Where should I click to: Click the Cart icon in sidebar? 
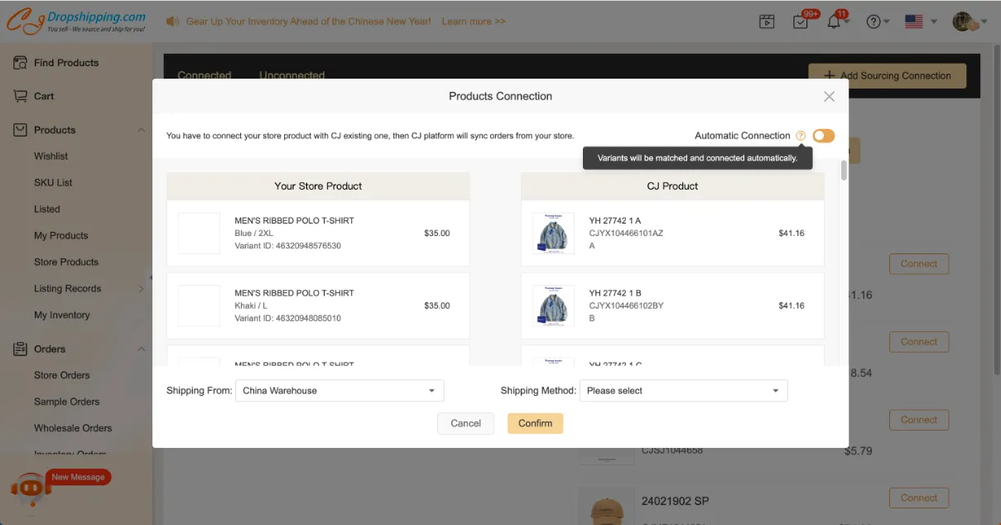[x=21, y=96]
